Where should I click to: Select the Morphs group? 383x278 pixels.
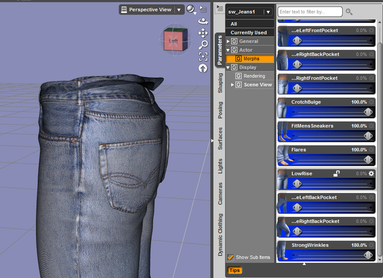[250, 59]
